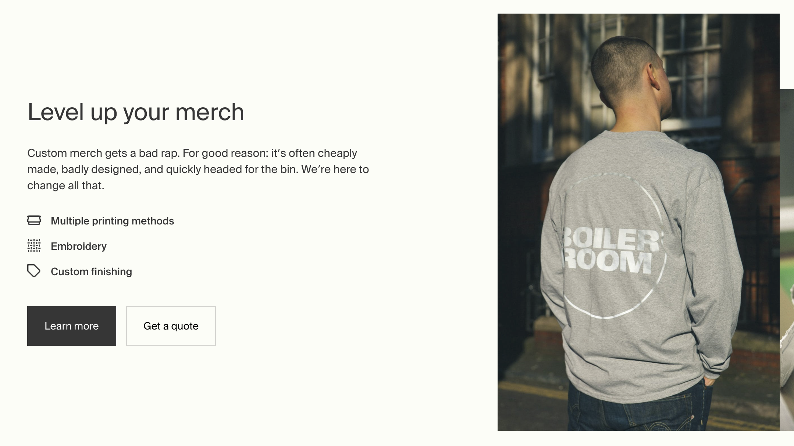Click the printer icon beside Multiple printing methods

pos(34,220)
